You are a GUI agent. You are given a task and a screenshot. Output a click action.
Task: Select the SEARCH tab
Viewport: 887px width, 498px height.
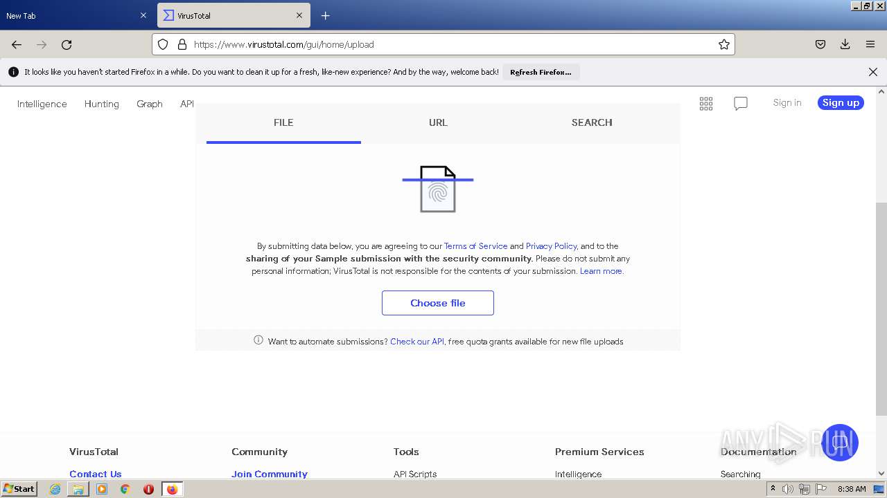pyautogui.click(x=592, y=122)
